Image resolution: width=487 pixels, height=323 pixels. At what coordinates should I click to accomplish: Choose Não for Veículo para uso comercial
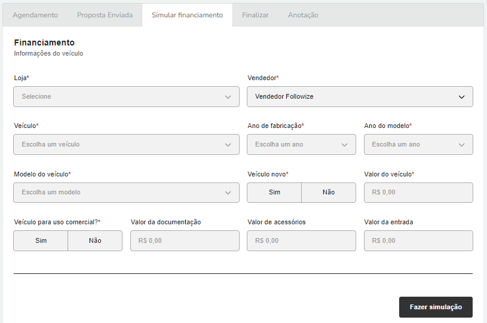pos(95,240)
